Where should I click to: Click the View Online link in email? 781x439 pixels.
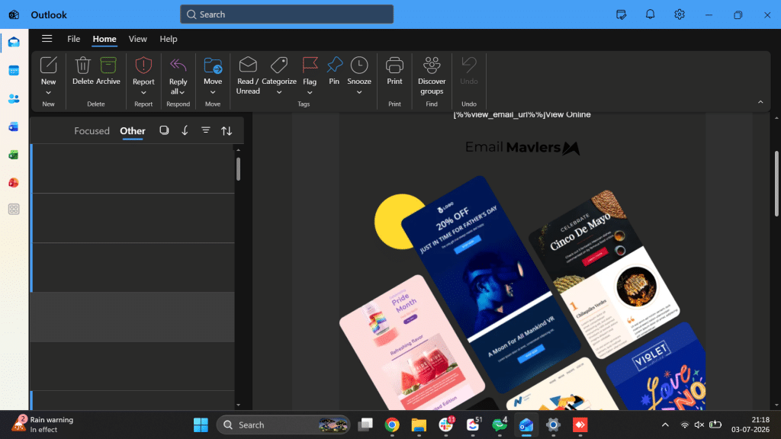click(567, 114)
